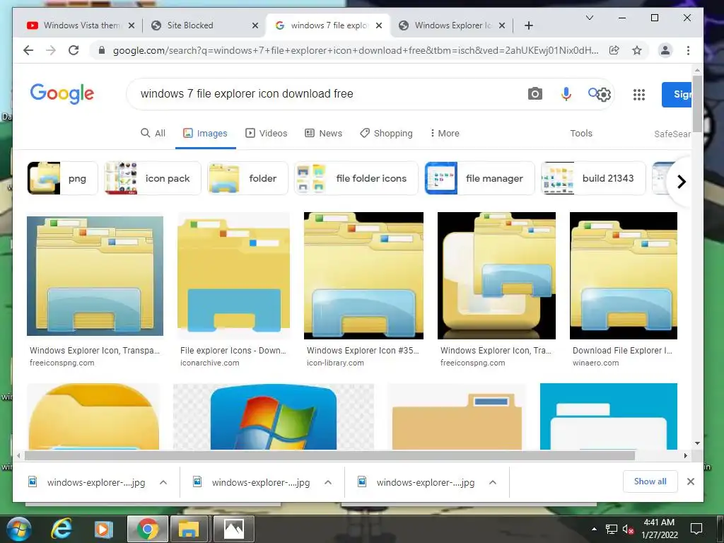724x543 pixels.
Task: Click the address bar URL
Action: coord(356,50)
